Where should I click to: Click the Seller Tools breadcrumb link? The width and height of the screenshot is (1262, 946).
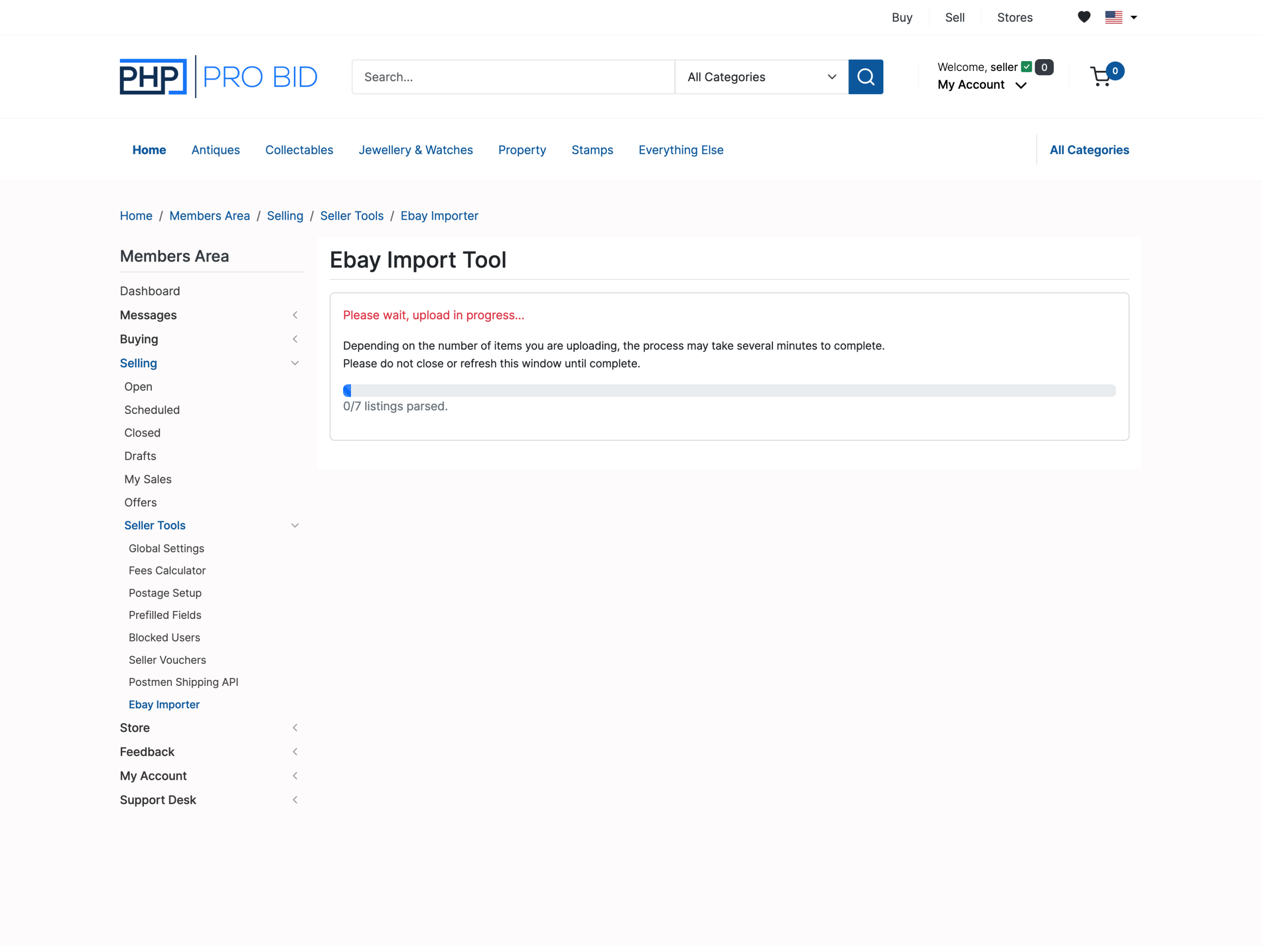tap(351, 215)
